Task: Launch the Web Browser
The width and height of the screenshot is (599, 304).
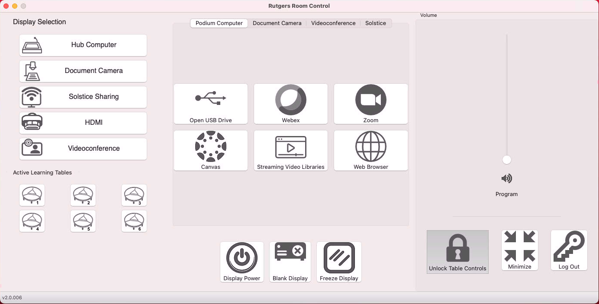Action: click(370, 150)
